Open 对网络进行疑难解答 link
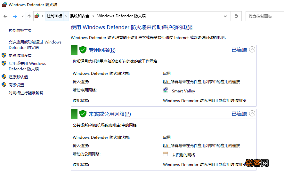The height and width of the screenshot is (173, 284). click(x=26, y=93)
